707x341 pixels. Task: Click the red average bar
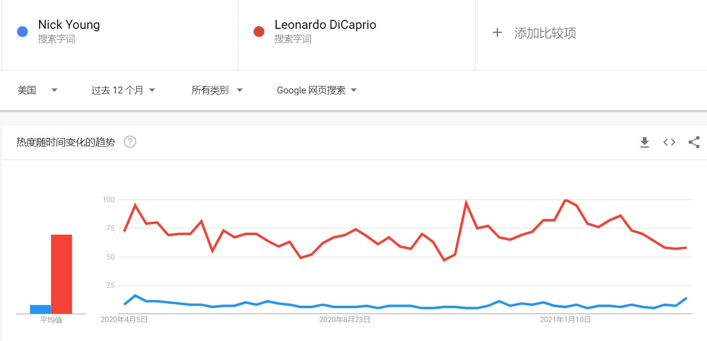point(61,274)
